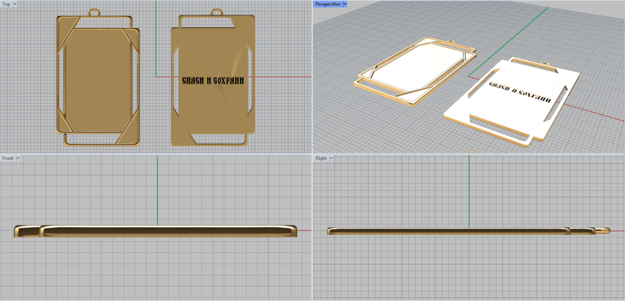This screenshot has width=625, height=301.
Task: Click the Perspective viewport title label
Action: pyautogui.click(x=328, y=4)
